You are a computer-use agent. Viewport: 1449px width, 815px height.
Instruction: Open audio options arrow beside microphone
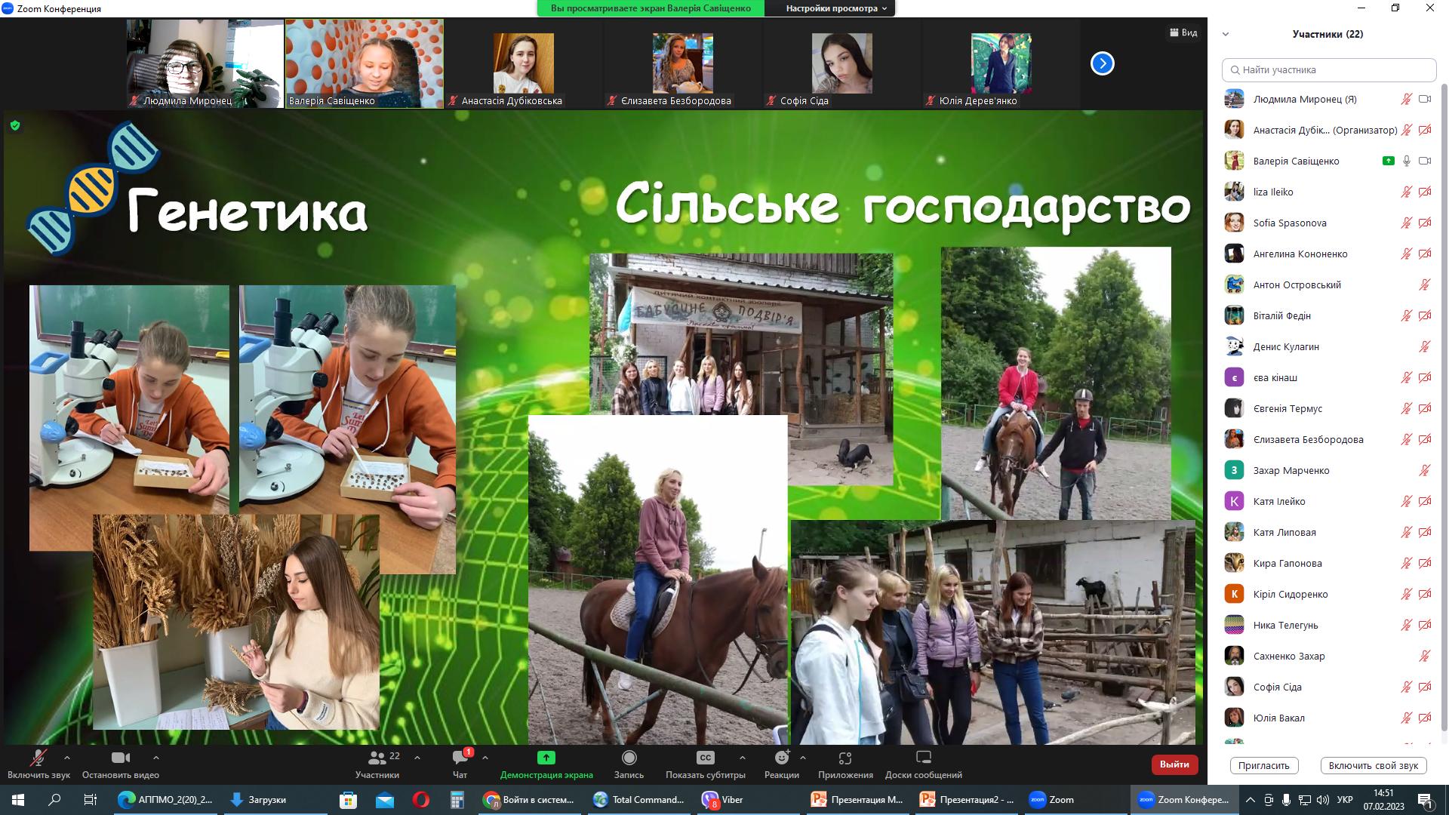67,758
